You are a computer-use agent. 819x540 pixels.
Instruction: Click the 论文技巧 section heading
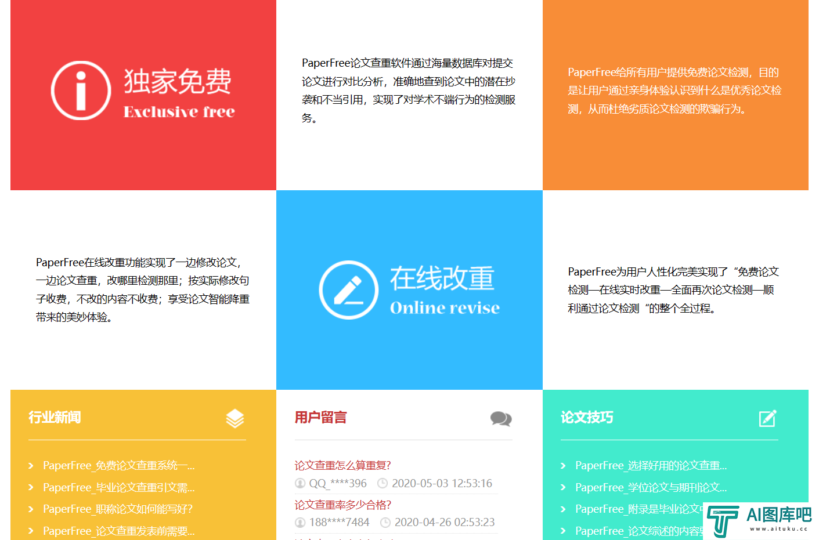587,418
